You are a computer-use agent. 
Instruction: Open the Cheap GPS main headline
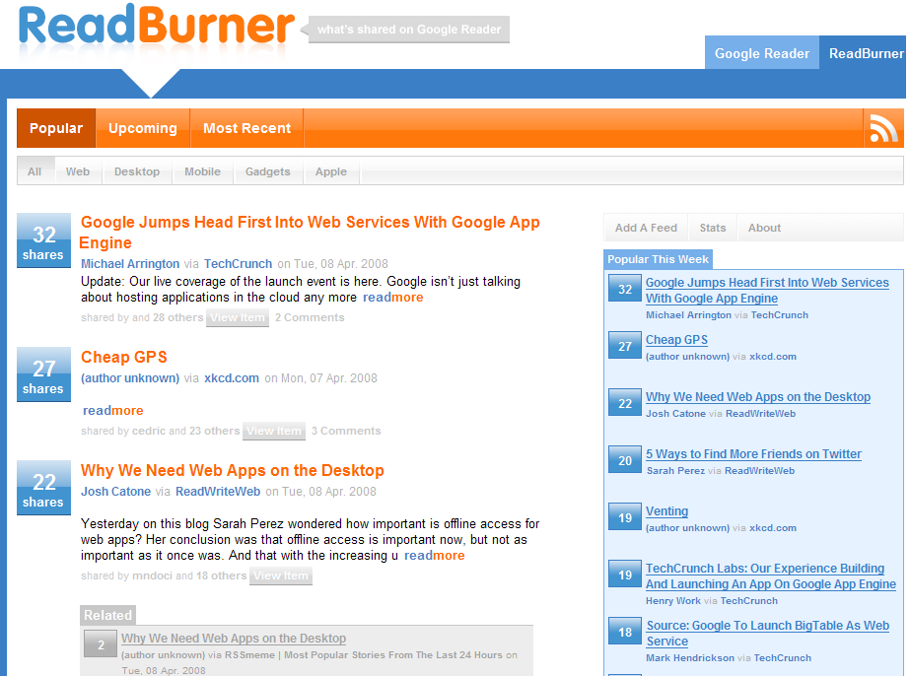123,357
